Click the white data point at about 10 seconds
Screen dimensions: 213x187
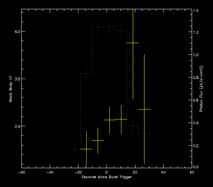[x=121, y=119]
